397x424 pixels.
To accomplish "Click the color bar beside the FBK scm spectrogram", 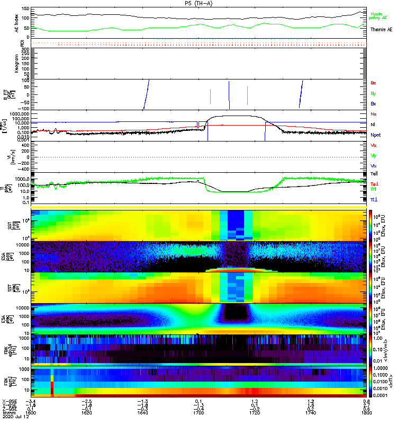I will point(371,382).
